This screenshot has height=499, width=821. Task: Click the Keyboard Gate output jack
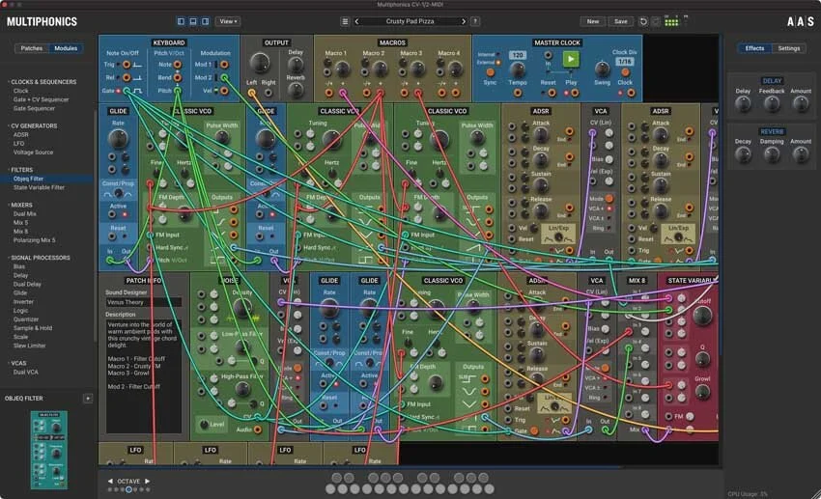point(127,91)
